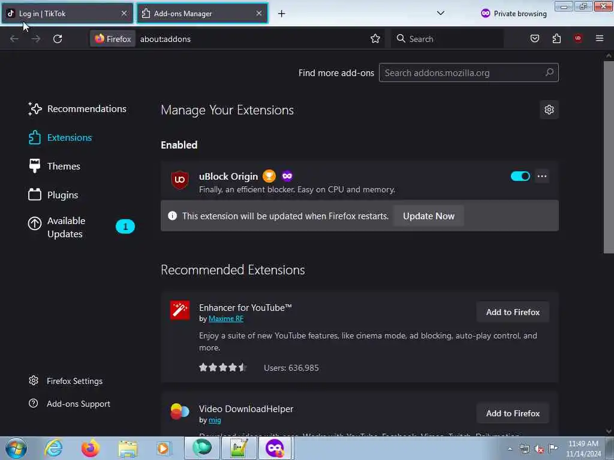The image size is (614, 460).
Task: Open Recommendations in sidebar
Action: coord(77,109)
